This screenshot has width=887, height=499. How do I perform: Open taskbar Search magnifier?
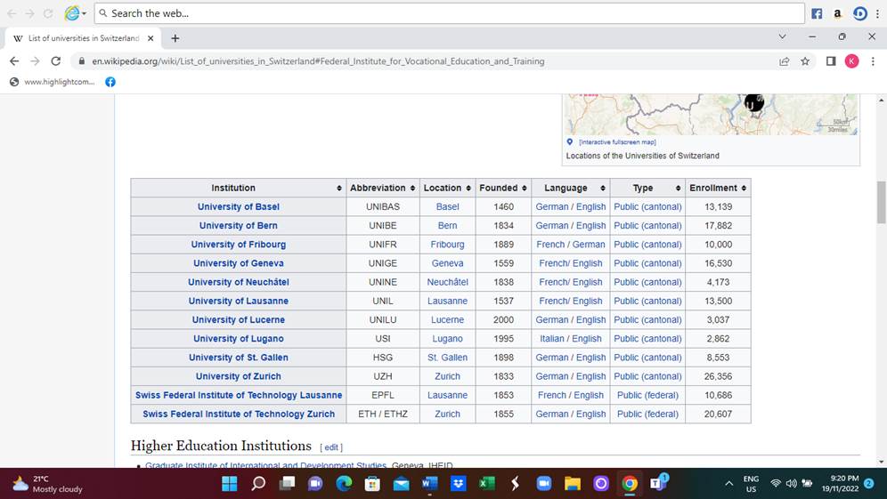[258, 484]
